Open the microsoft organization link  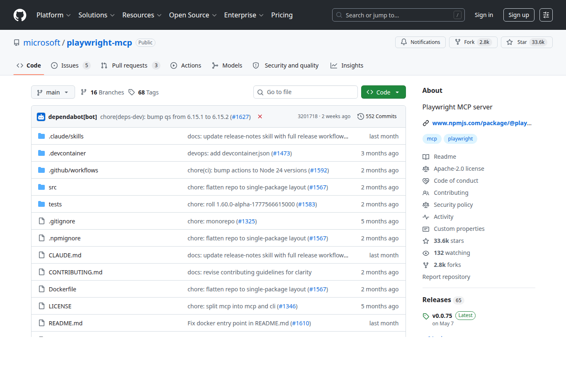coord(42,43)
